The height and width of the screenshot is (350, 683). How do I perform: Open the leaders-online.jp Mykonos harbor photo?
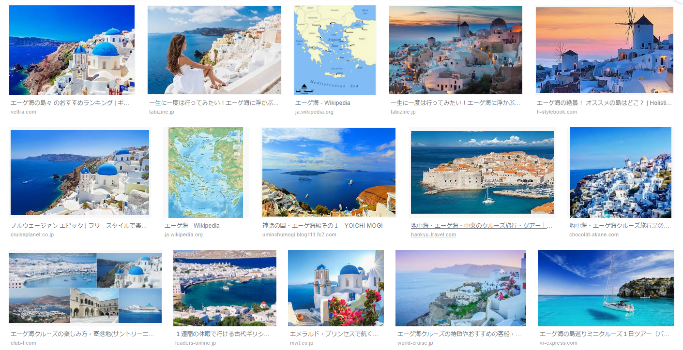[225, 288]
